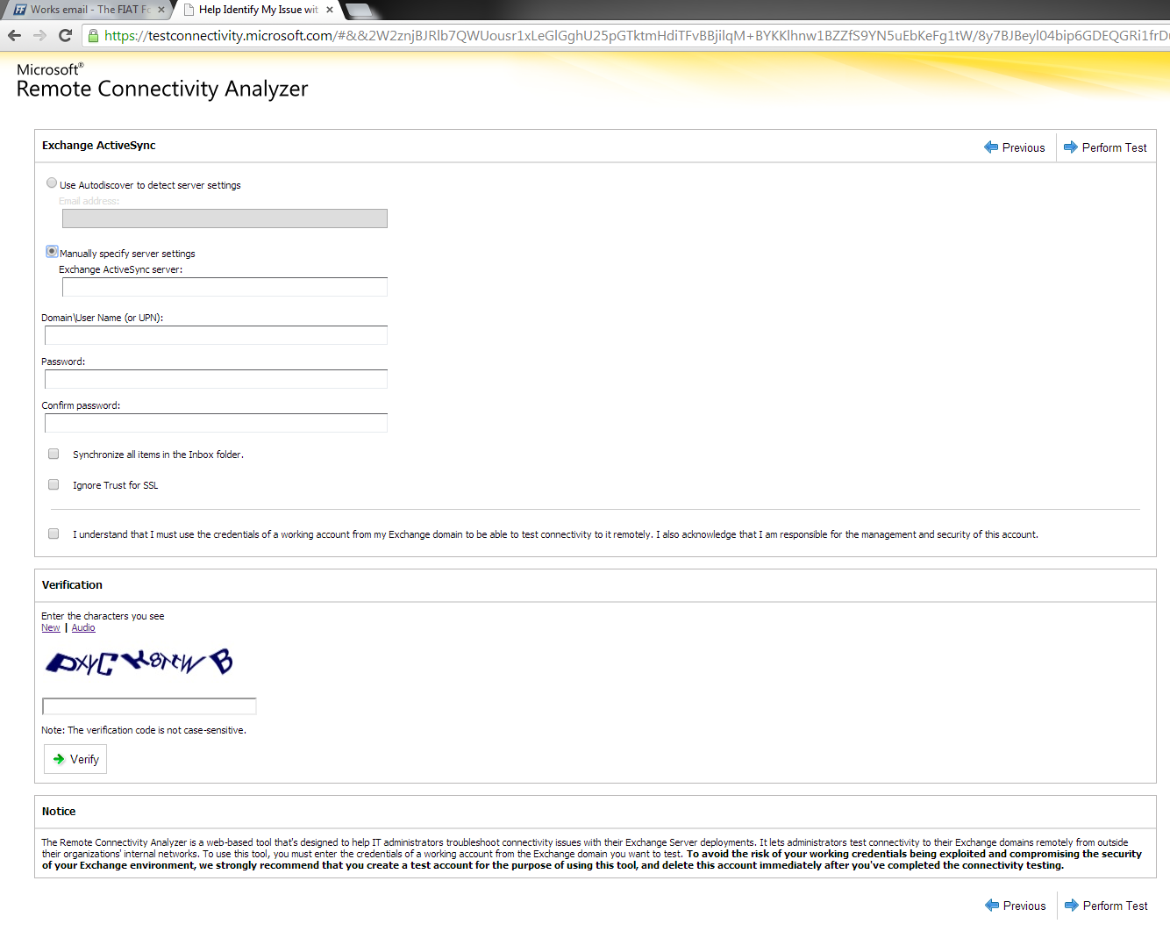
Task: Click bottom Previous link
Action: (x=1016, y=906)
